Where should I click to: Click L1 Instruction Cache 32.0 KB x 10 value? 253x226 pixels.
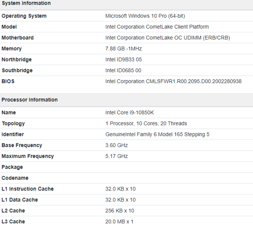(120, 189)
